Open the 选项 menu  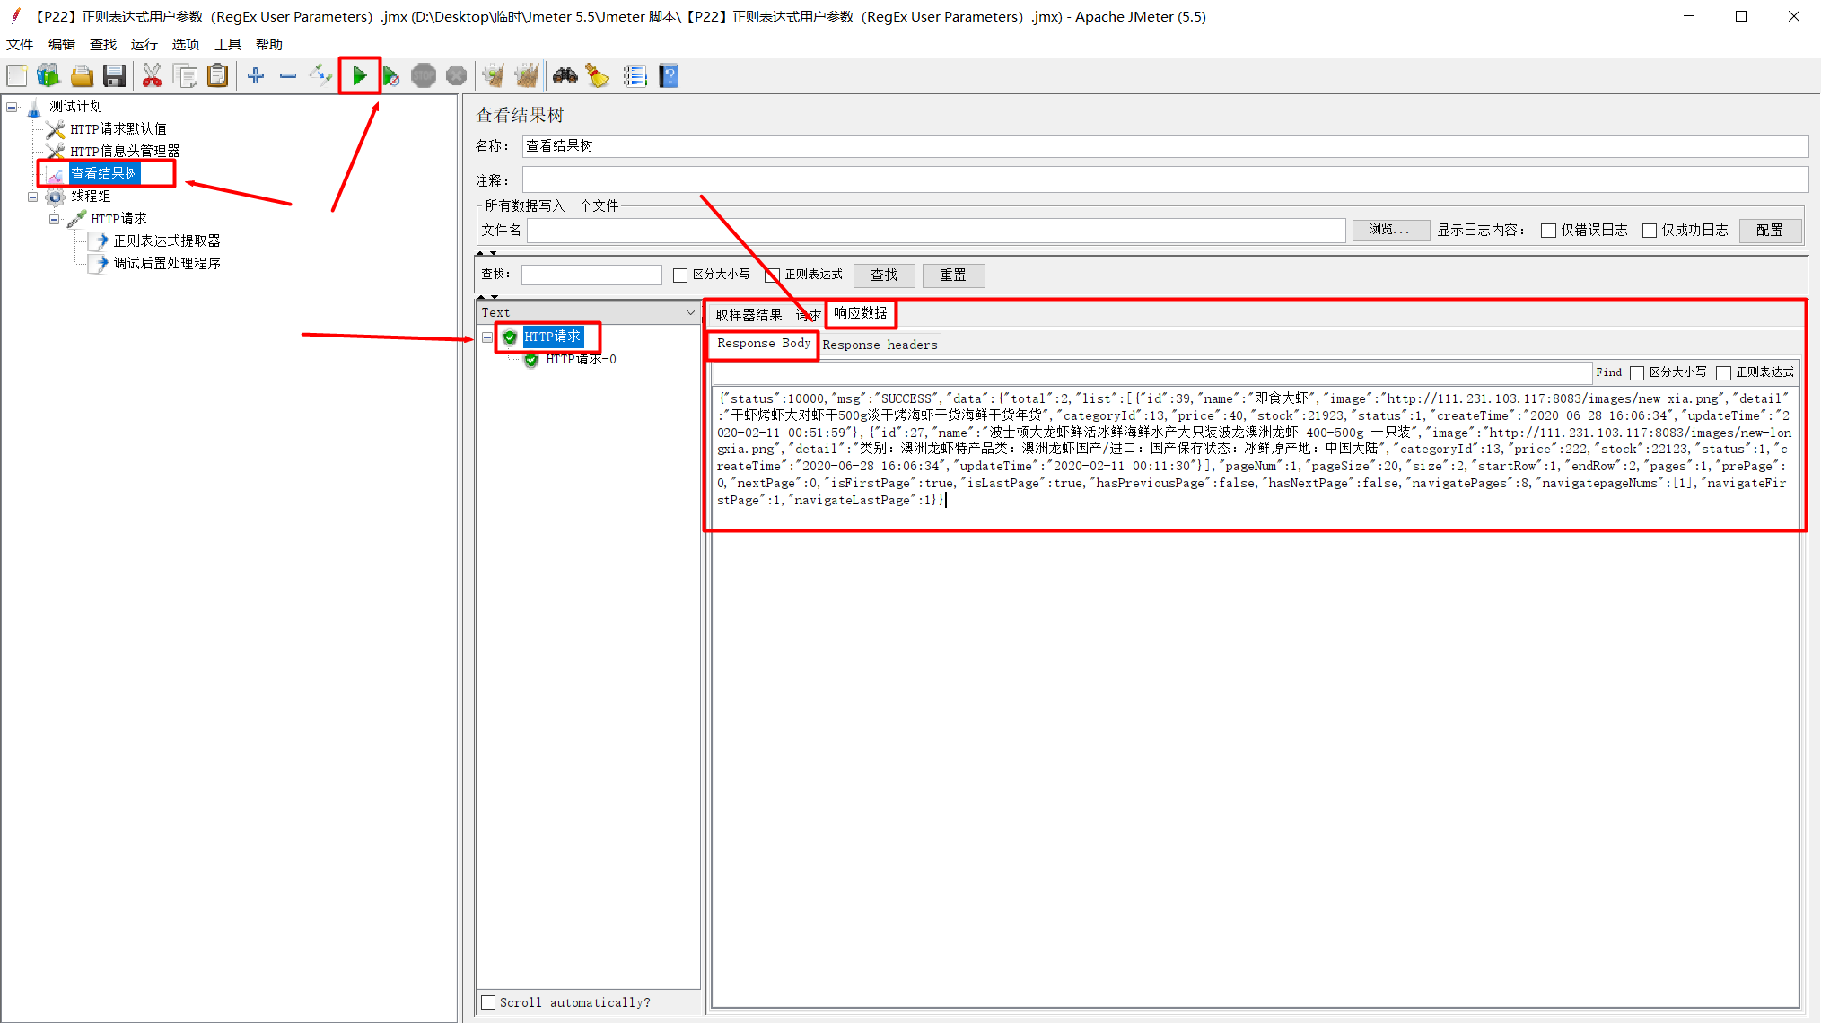click(186, 44)
